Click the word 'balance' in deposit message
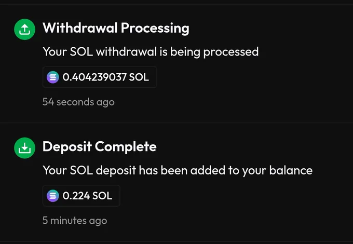This screenshot has height=244, width=353. click(x=291, y=170)
